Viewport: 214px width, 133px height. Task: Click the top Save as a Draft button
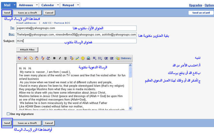27,13
